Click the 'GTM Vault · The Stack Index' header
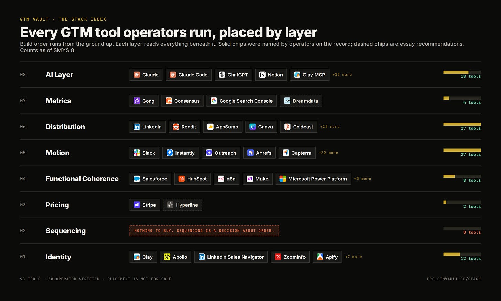Screen dimensions: 501x301 pos(63,19)
